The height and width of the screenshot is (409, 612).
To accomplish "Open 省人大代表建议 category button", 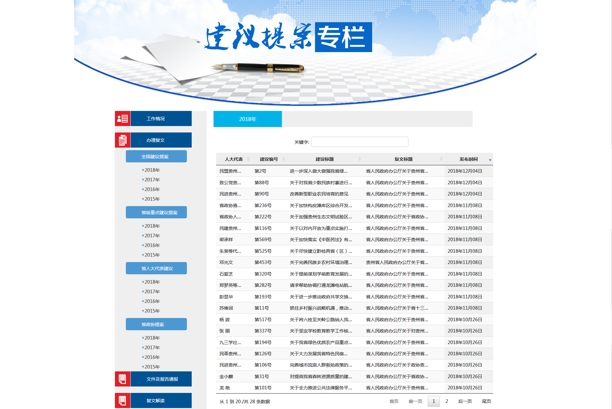I will pos(156,268).
